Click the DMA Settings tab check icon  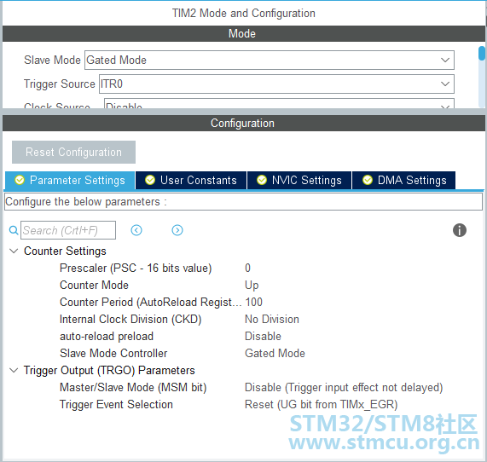368,180
